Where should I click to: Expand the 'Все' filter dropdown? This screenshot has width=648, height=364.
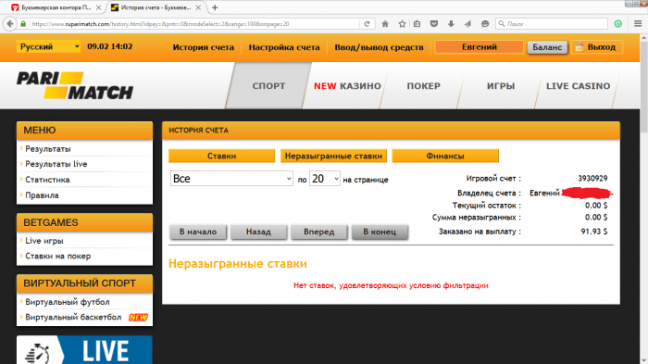point(231,179)
